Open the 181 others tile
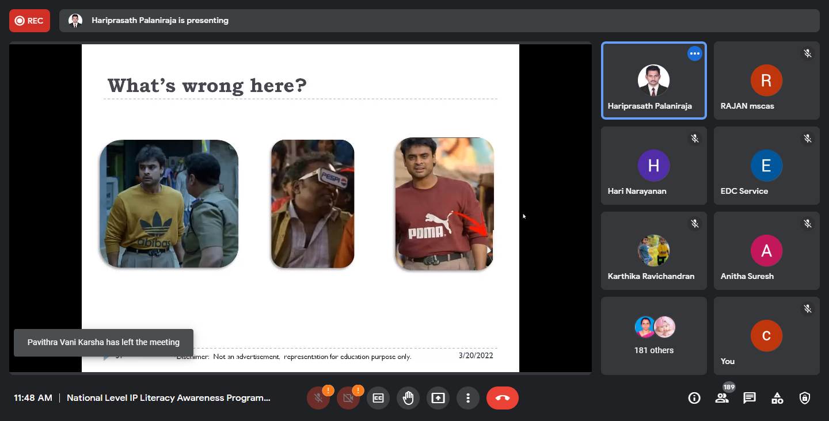 654,336
